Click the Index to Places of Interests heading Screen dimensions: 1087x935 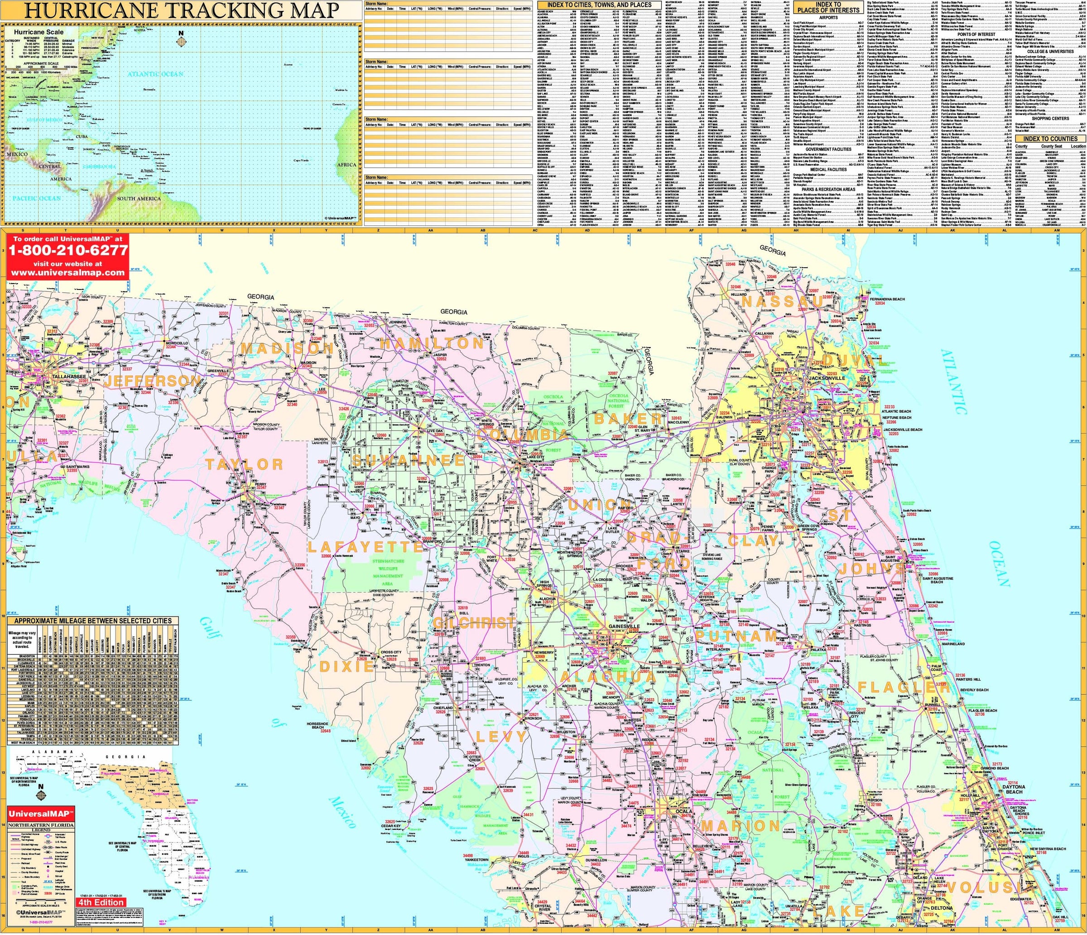(828, 7)
